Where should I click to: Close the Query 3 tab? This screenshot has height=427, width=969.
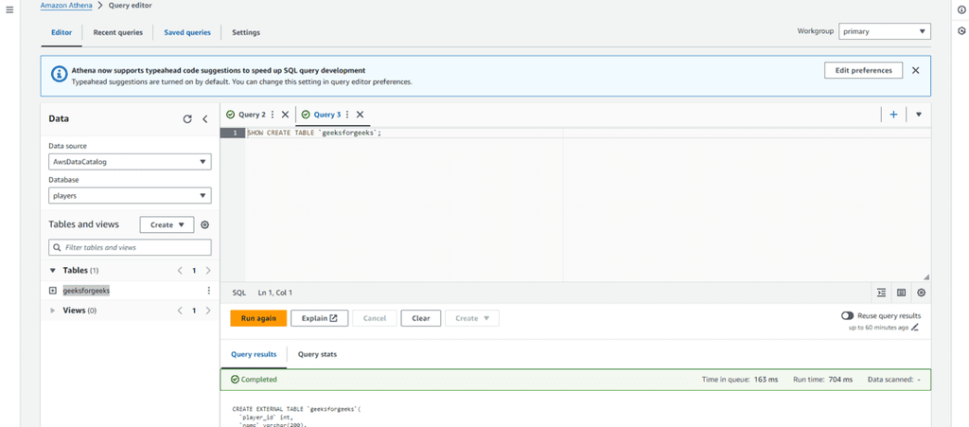360,115
